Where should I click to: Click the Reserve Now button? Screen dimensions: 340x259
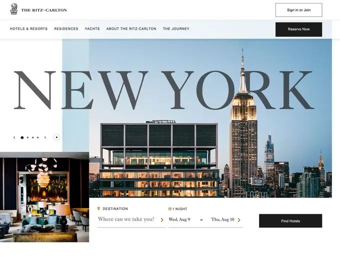[x=299, y=30]
